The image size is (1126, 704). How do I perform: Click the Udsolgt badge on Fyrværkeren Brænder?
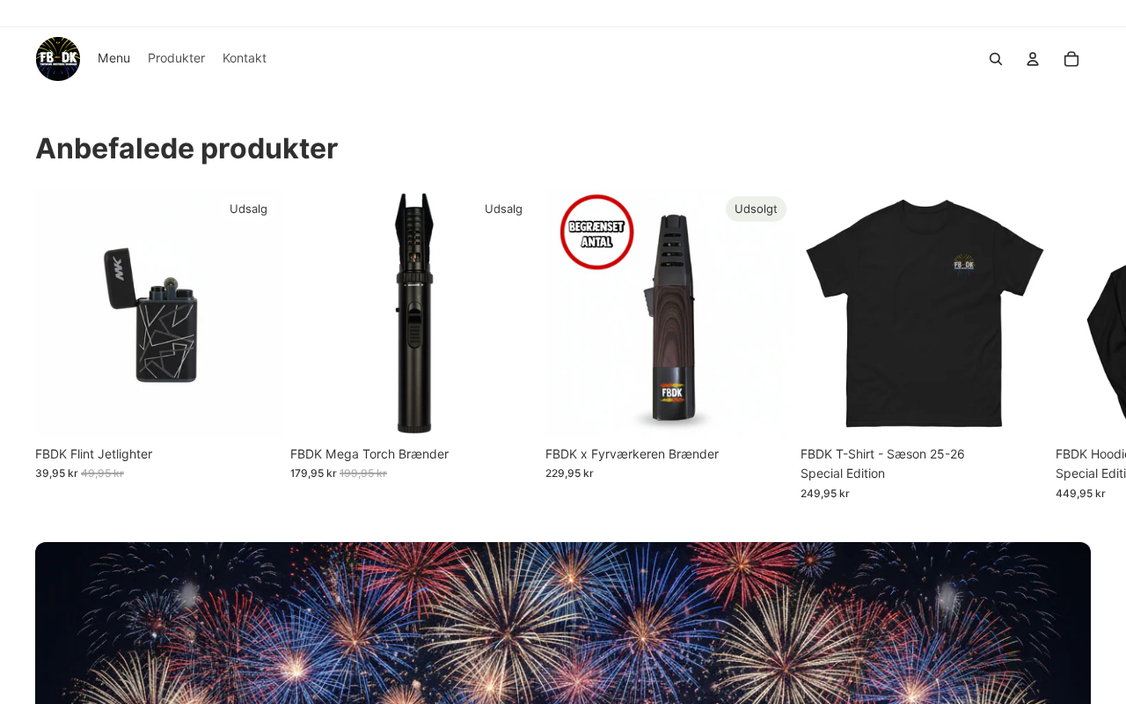pyautogui.click(x=756, y=209)
